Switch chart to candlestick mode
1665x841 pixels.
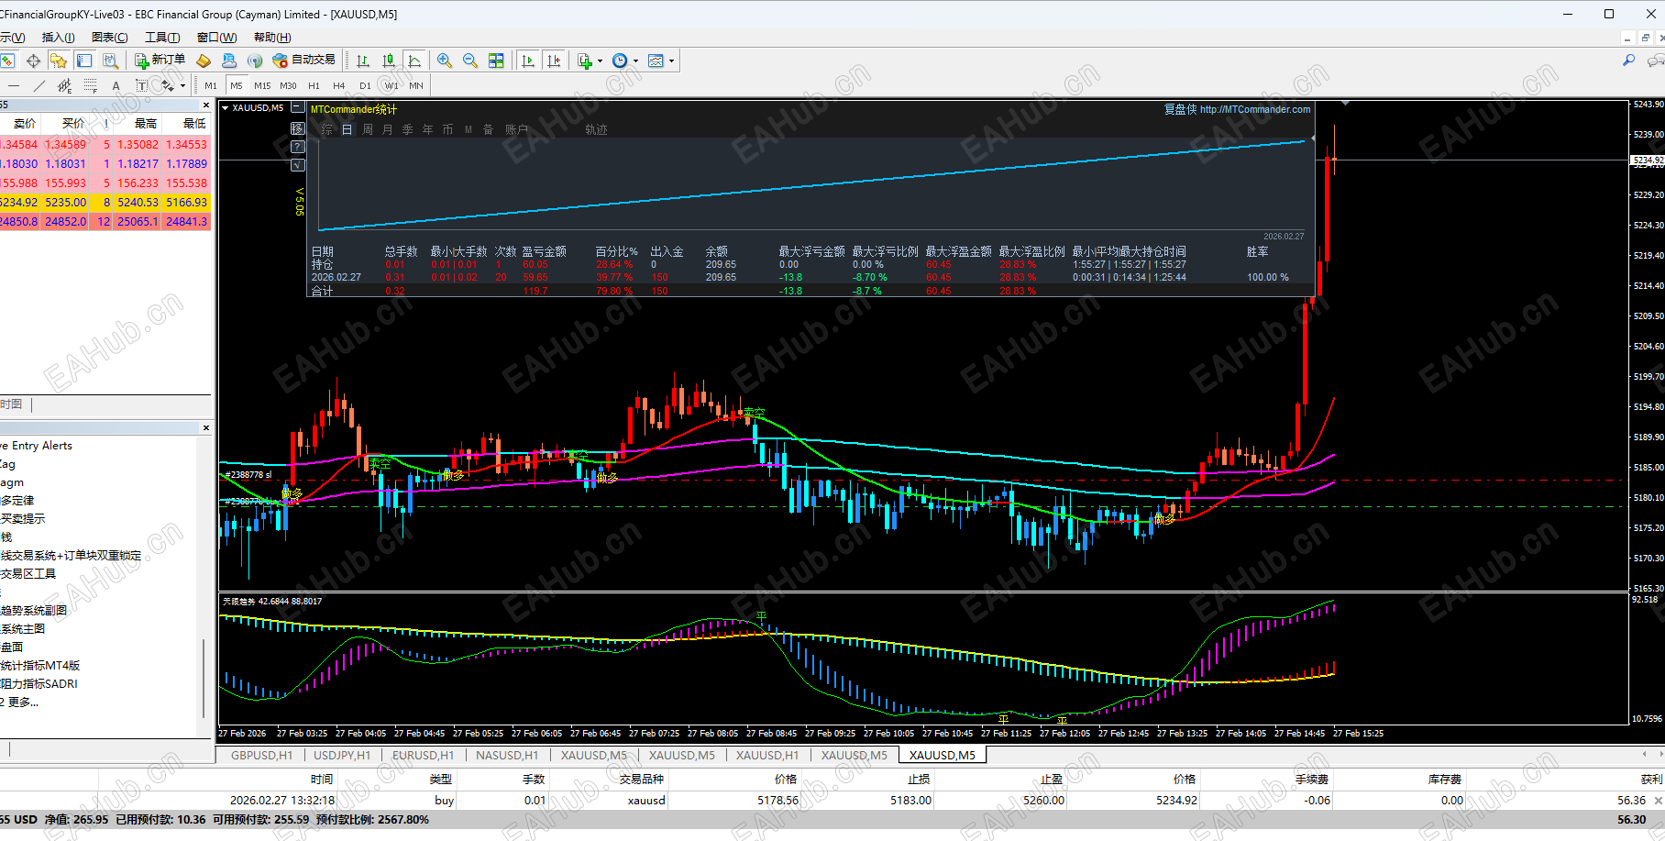(x=389, y=61)
